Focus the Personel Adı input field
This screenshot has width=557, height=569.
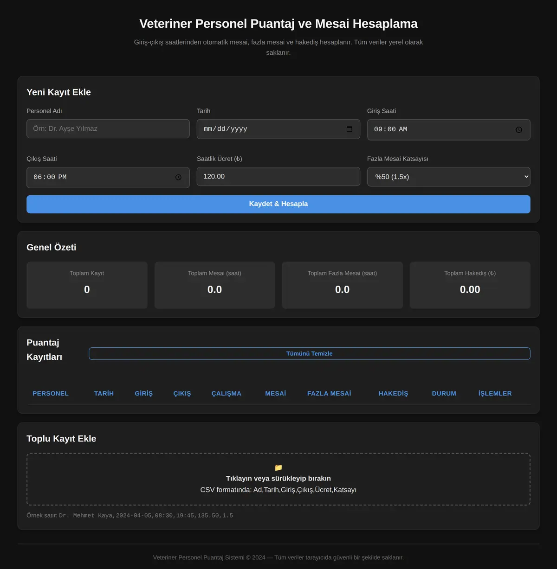[x=108, y=128]
